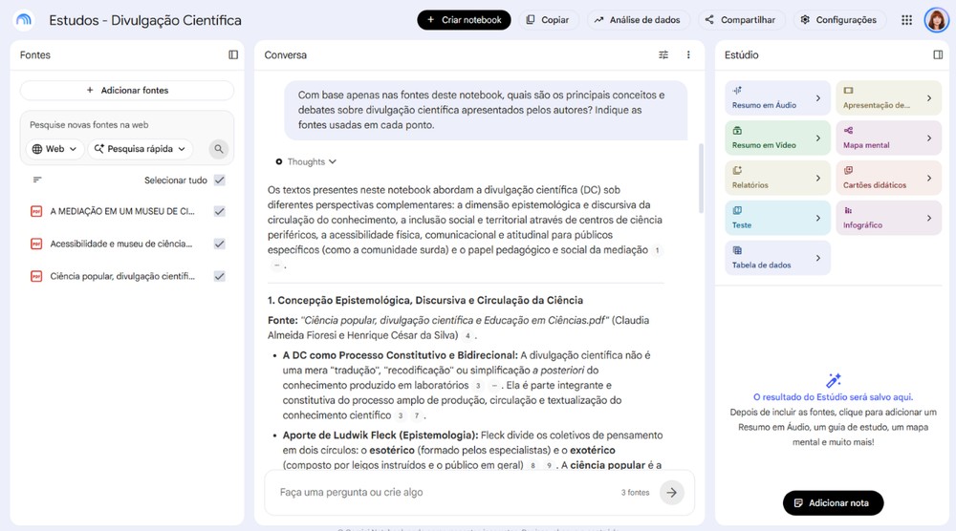Screen dimensions: 956x531
Task: Expand Apresentação de slides options chevron
Action: pos(929,98)
